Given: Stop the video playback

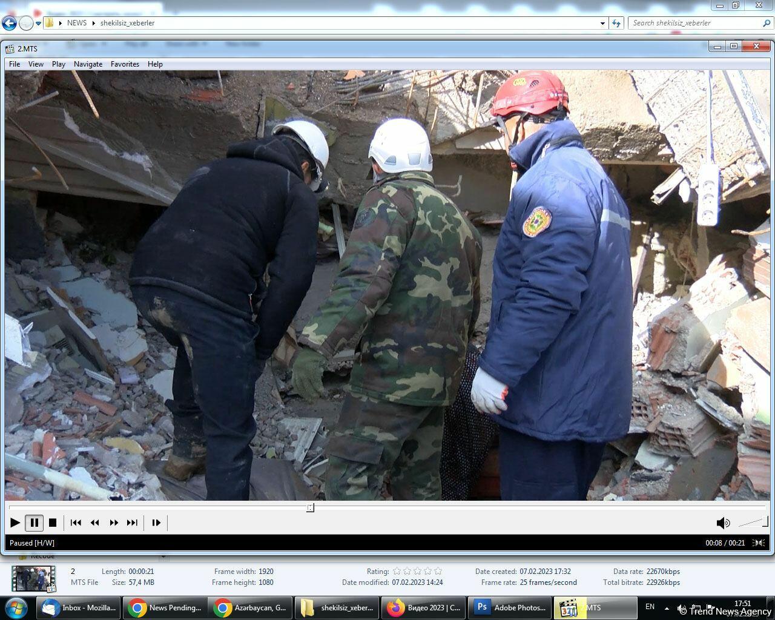Looking at the screenshot, I should 53,523.
